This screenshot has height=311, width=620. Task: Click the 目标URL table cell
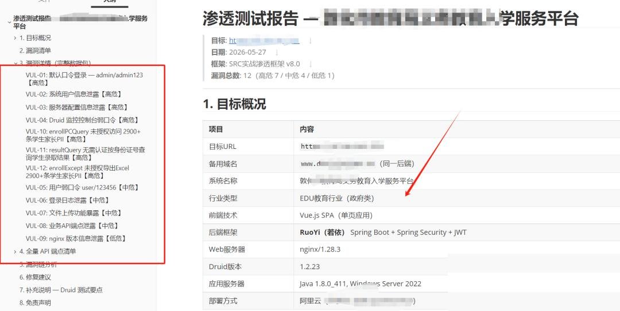(249, 147)
